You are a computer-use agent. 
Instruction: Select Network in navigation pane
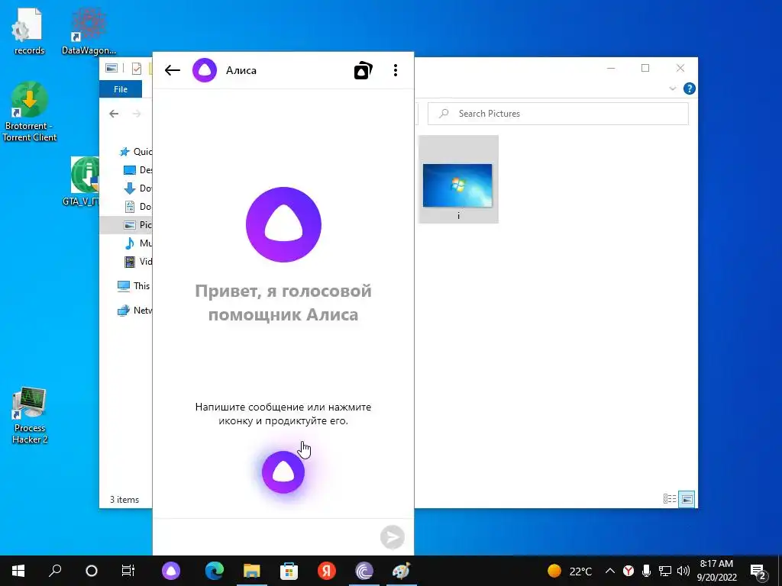134,310
